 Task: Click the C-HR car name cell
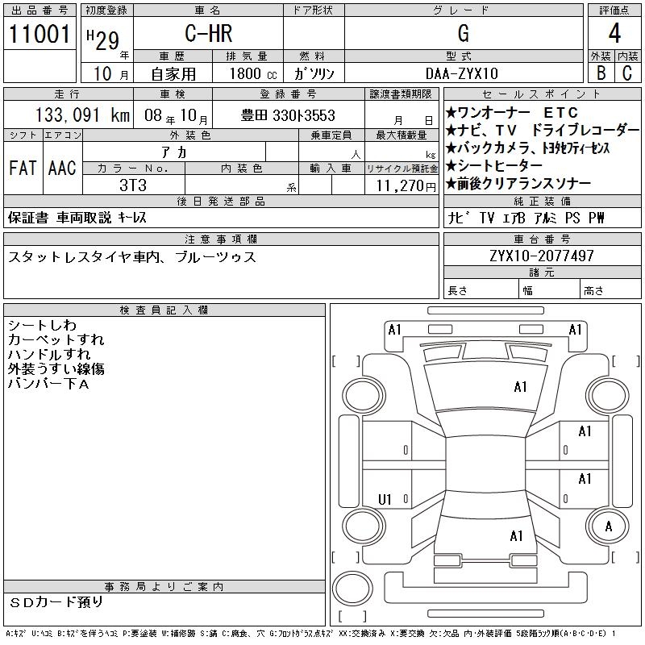click(x=209, y=33)
